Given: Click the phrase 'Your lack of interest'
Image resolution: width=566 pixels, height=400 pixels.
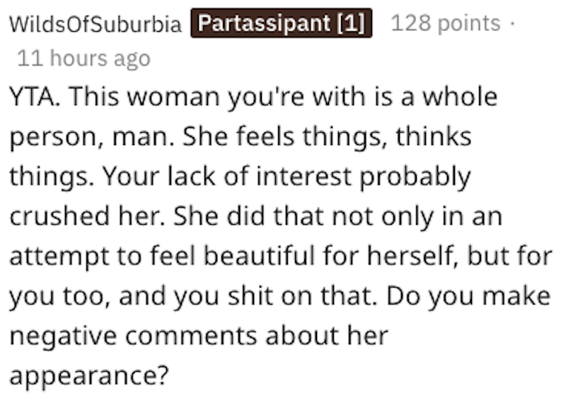Looking at the screenshot, I should coord(227,177).
